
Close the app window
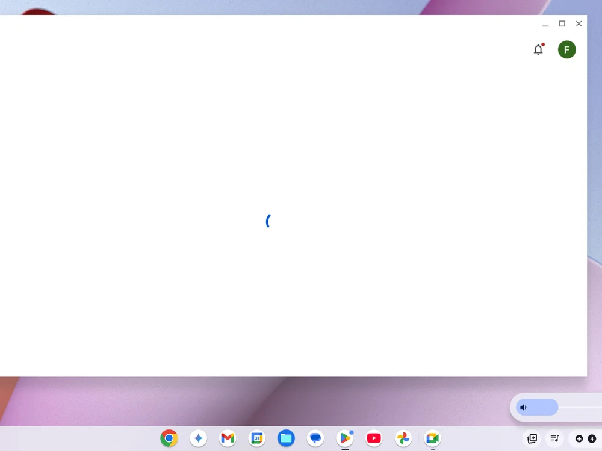coord(579,24)
